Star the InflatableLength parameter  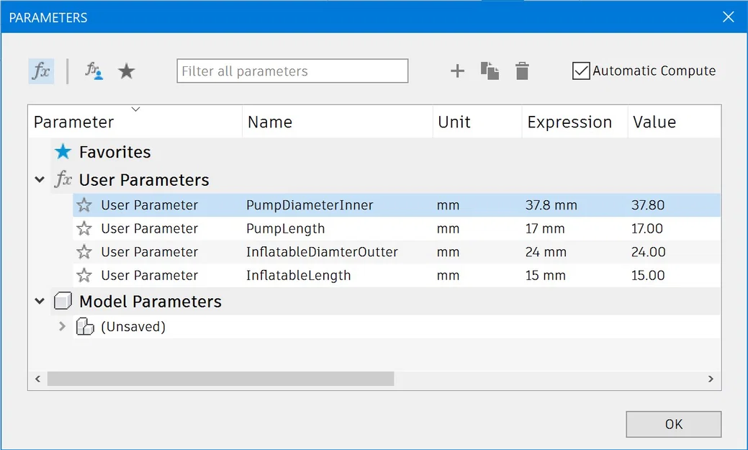pyautogui.click(x=84, y=276)
